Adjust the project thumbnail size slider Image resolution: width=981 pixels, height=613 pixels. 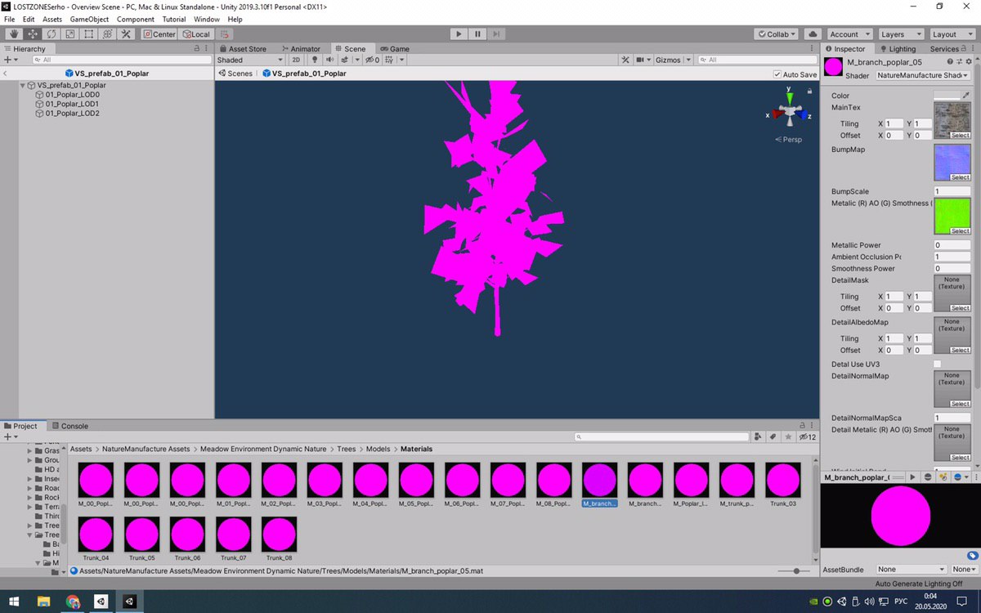tap(796, 570)
